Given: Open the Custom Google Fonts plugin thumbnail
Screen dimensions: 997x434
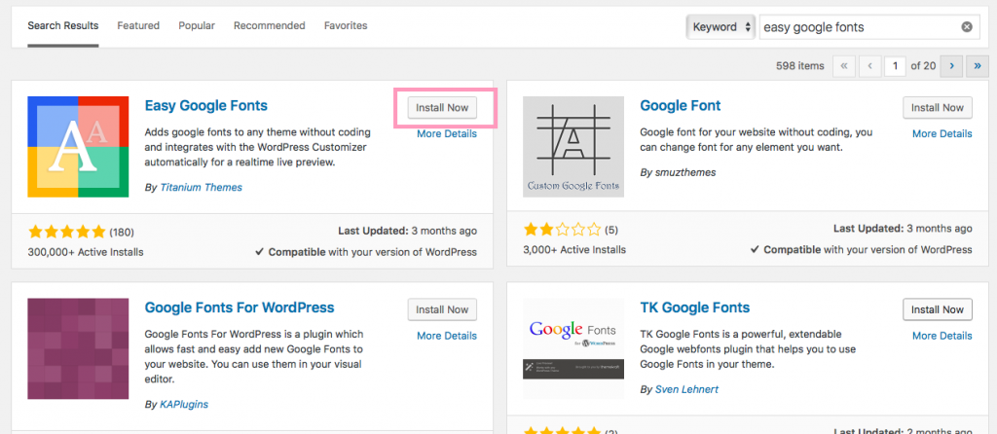Looking at the screenshot, I should click(572, 147).
